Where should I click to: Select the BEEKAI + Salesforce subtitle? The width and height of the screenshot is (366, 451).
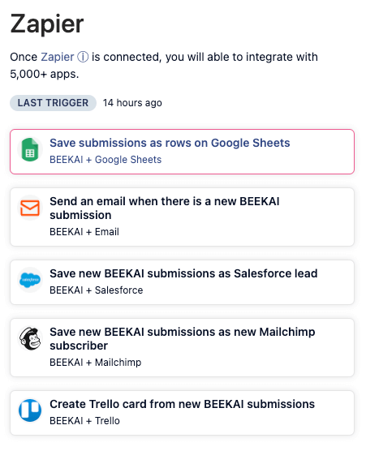(x=97, y=290)
